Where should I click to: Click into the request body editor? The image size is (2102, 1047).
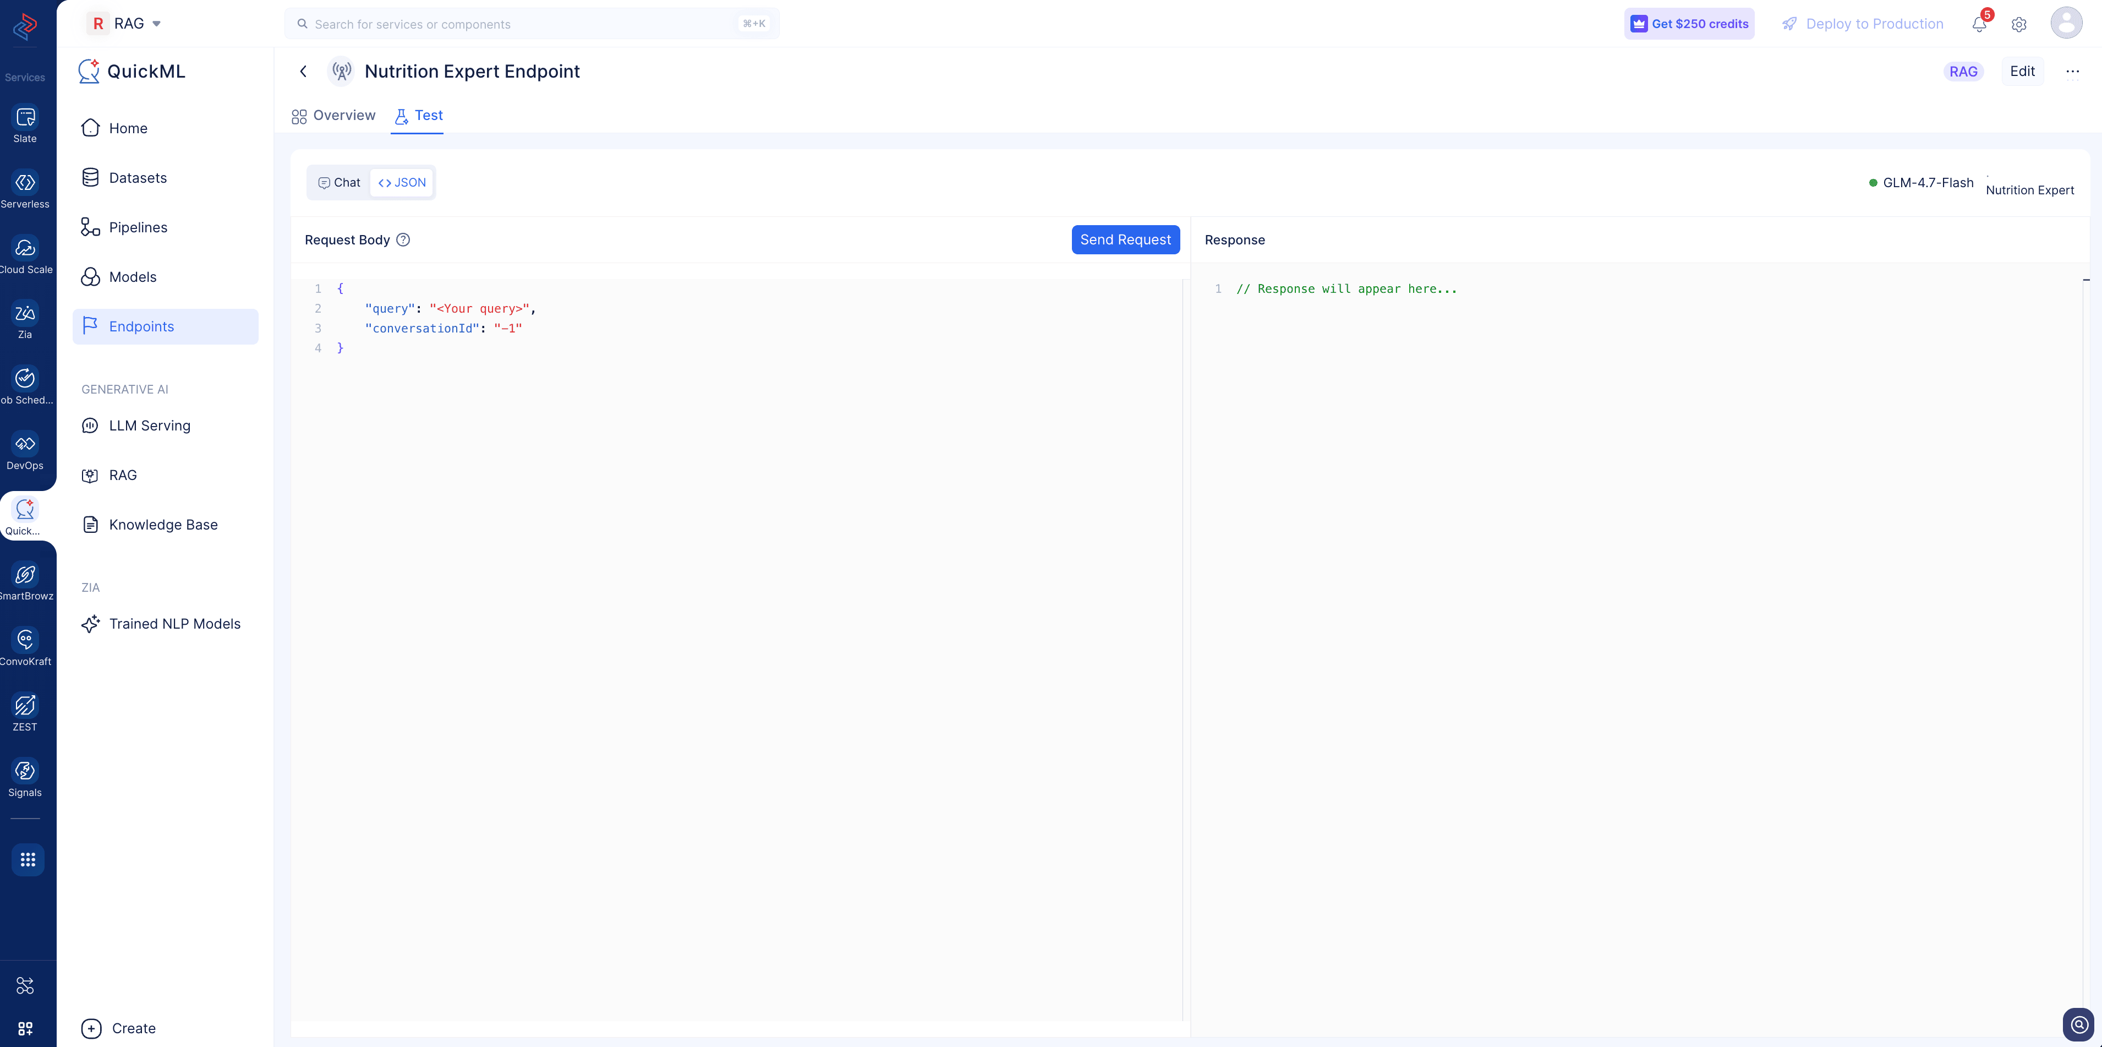point(737,650)
